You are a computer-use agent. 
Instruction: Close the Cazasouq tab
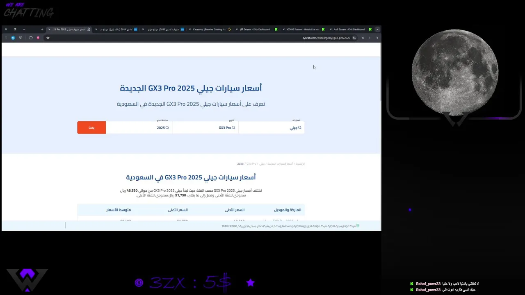click(190, 29)
